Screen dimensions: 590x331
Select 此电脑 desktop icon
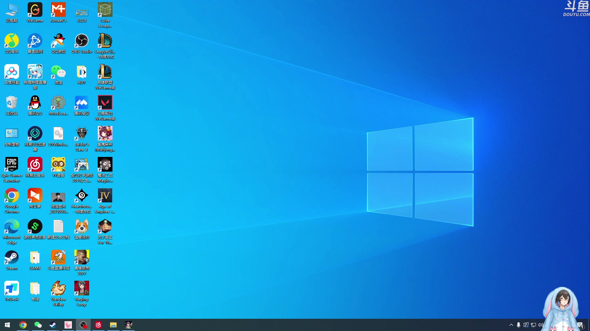pyautogui.click(x=12, y=13)
